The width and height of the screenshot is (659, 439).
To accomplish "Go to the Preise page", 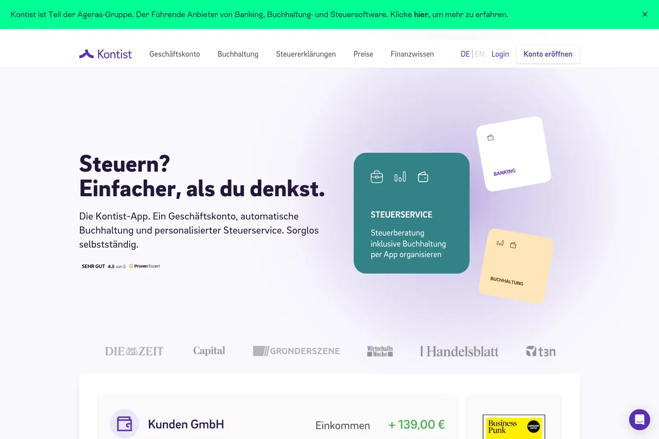I will coord(363,54).
